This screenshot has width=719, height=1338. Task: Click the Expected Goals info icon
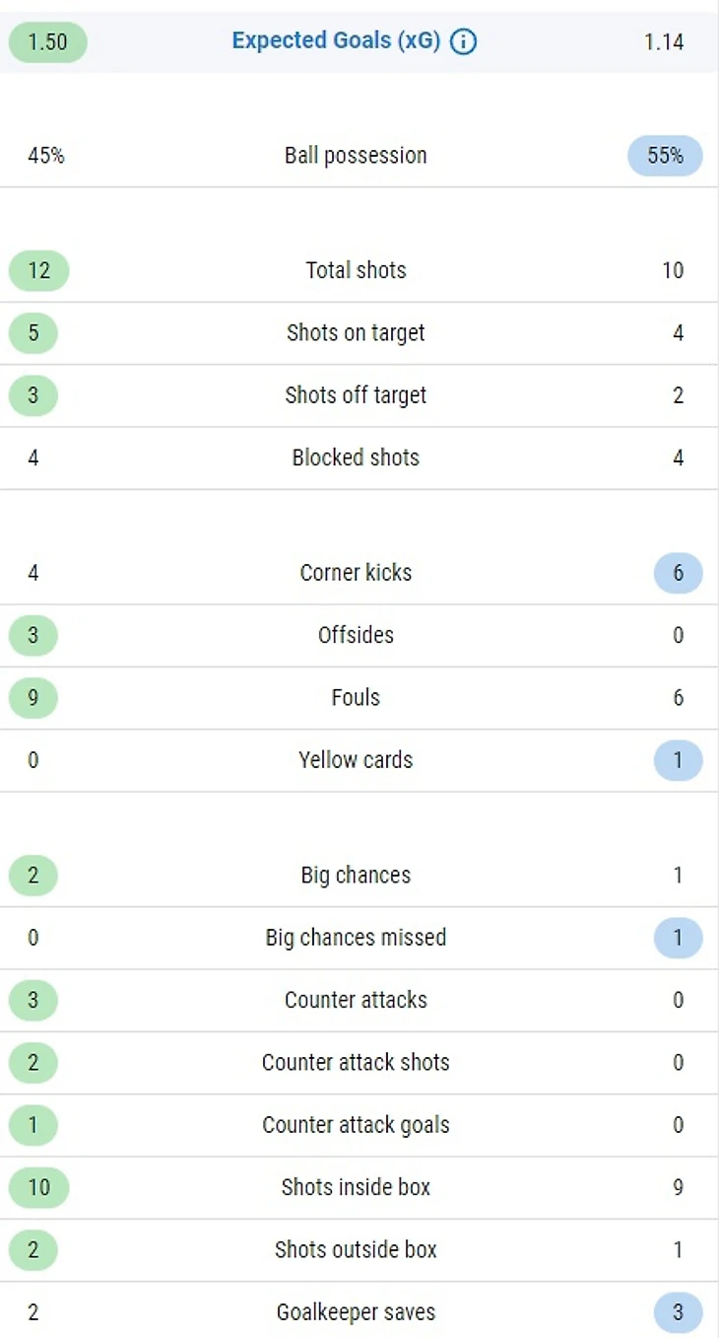point(463,41)
